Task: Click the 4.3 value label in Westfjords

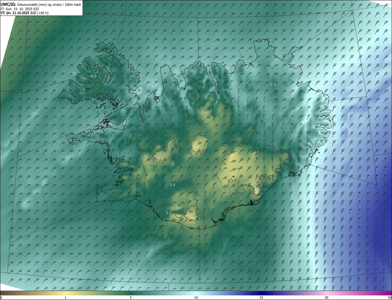Action: (x=93, y=76)
